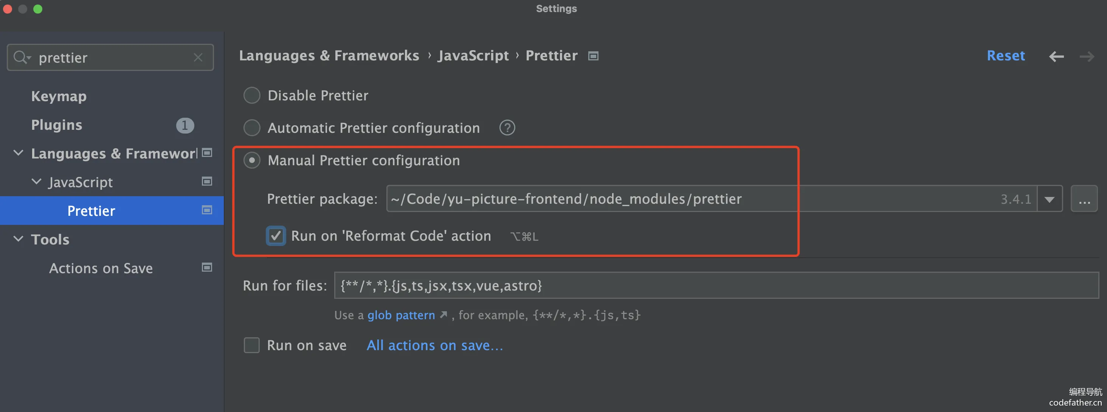
Task: Open All actions on save link
Action: click(x=434, y=345)
